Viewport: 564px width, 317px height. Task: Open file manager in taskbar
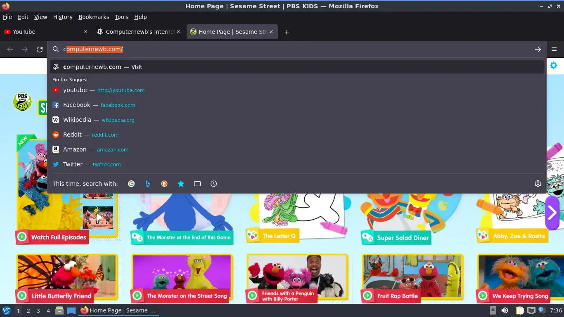(x=59, y=310)
